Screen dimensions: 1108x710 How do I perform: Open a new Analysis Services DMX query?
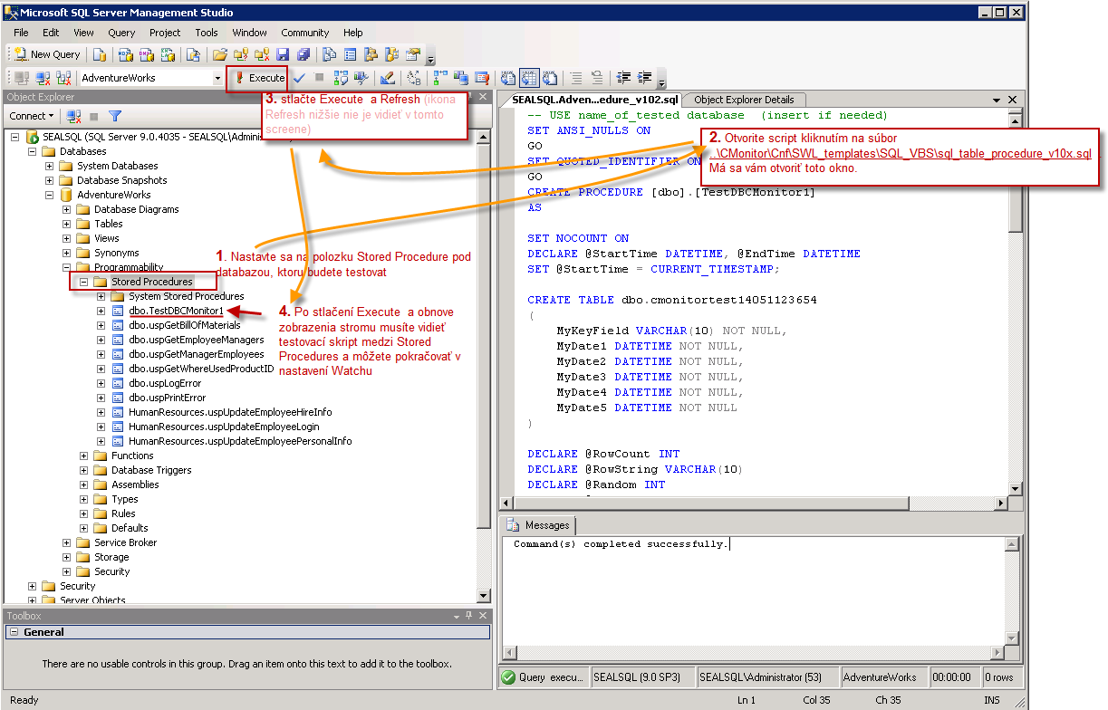pyautogui.click(x=147, y=54)
